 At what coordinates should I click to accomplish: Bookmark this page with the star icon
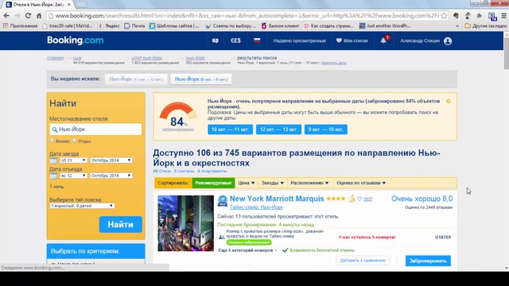444,16
